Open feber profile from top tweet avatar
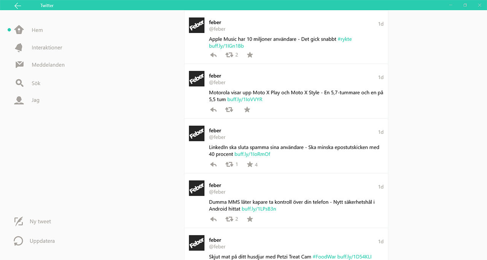Viewport: 487px width, 260px height. click(196, 25)
